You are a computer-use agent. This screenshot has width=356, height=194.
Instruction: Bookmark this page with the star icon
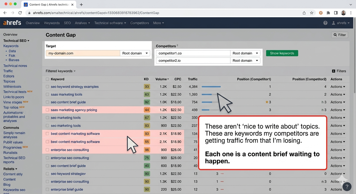(x=312, y=13)
